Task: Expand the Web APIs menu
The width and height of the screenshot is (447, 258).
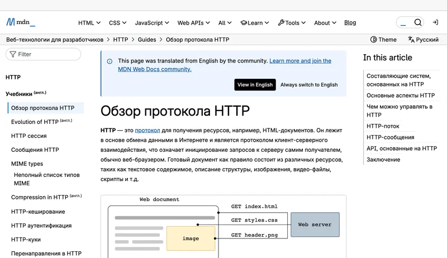Action: [x=193, y=23]
